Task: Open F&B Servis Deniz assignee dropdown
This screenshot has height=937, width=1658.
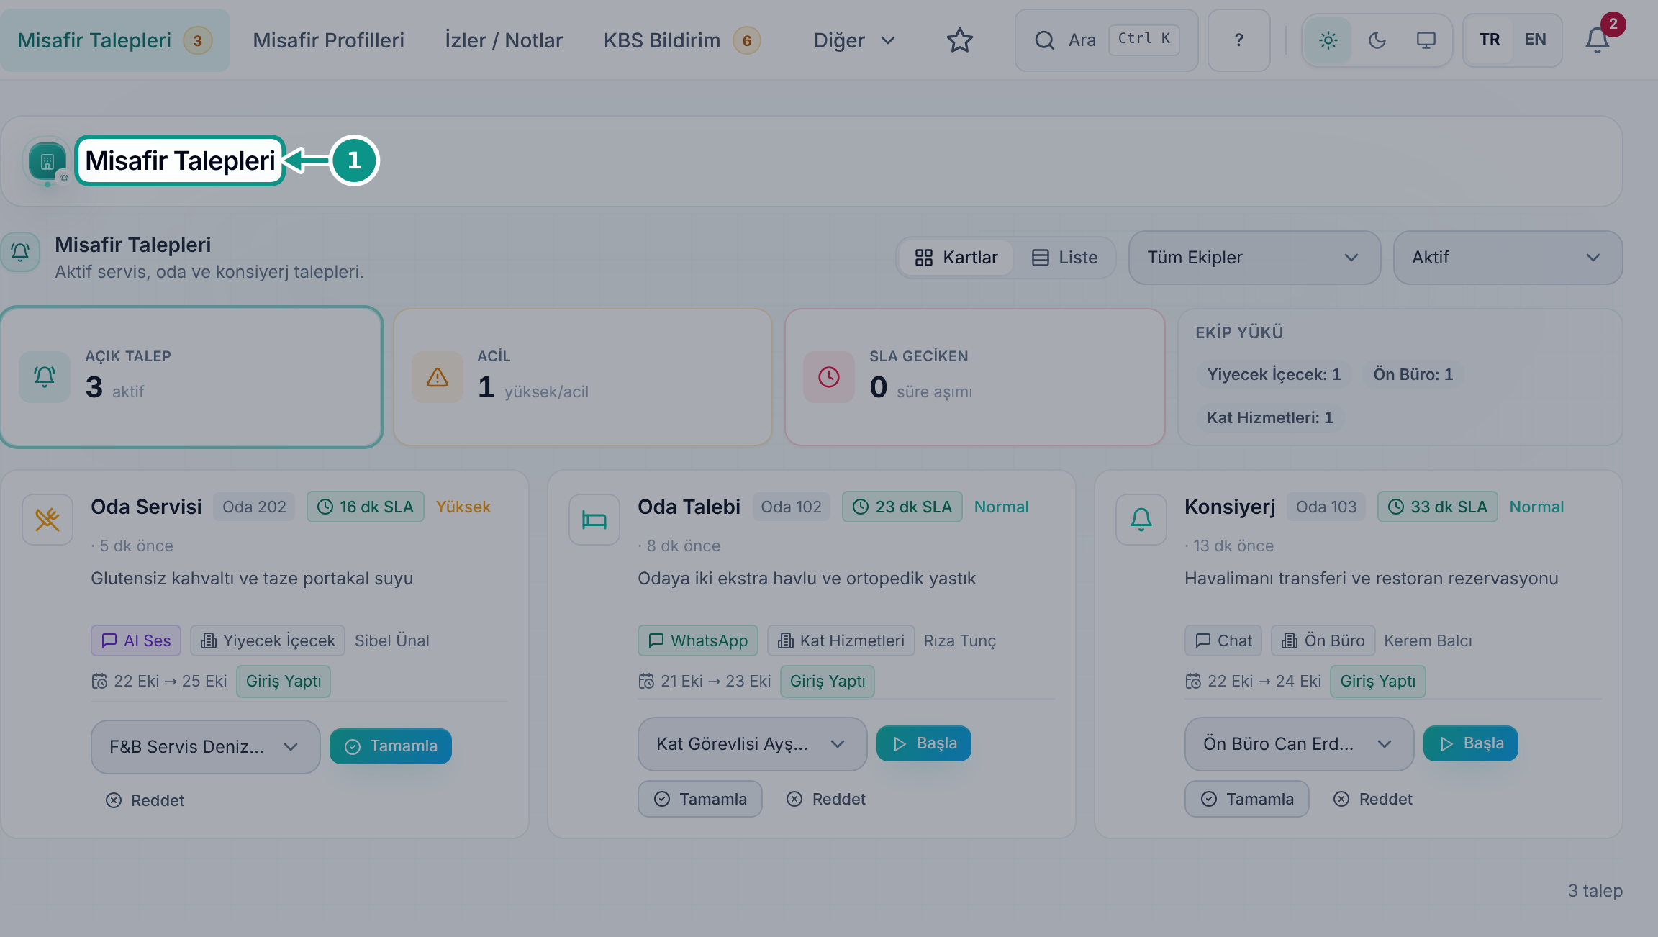Action: 205,747
